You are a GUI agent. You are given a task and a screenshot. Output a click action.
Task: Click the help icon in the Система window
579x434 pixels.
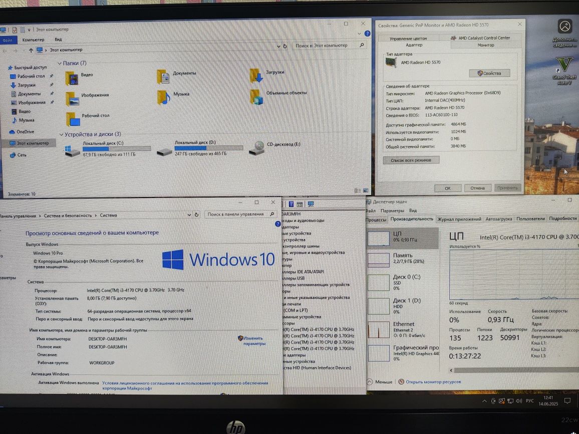(x=277, y=224)
